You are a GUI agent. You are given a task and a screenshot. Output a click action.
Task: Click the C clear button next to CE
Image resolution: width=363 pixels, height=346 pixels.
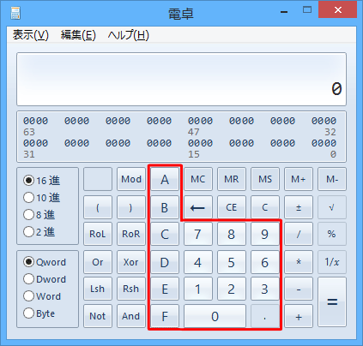(x=265, y=207)
